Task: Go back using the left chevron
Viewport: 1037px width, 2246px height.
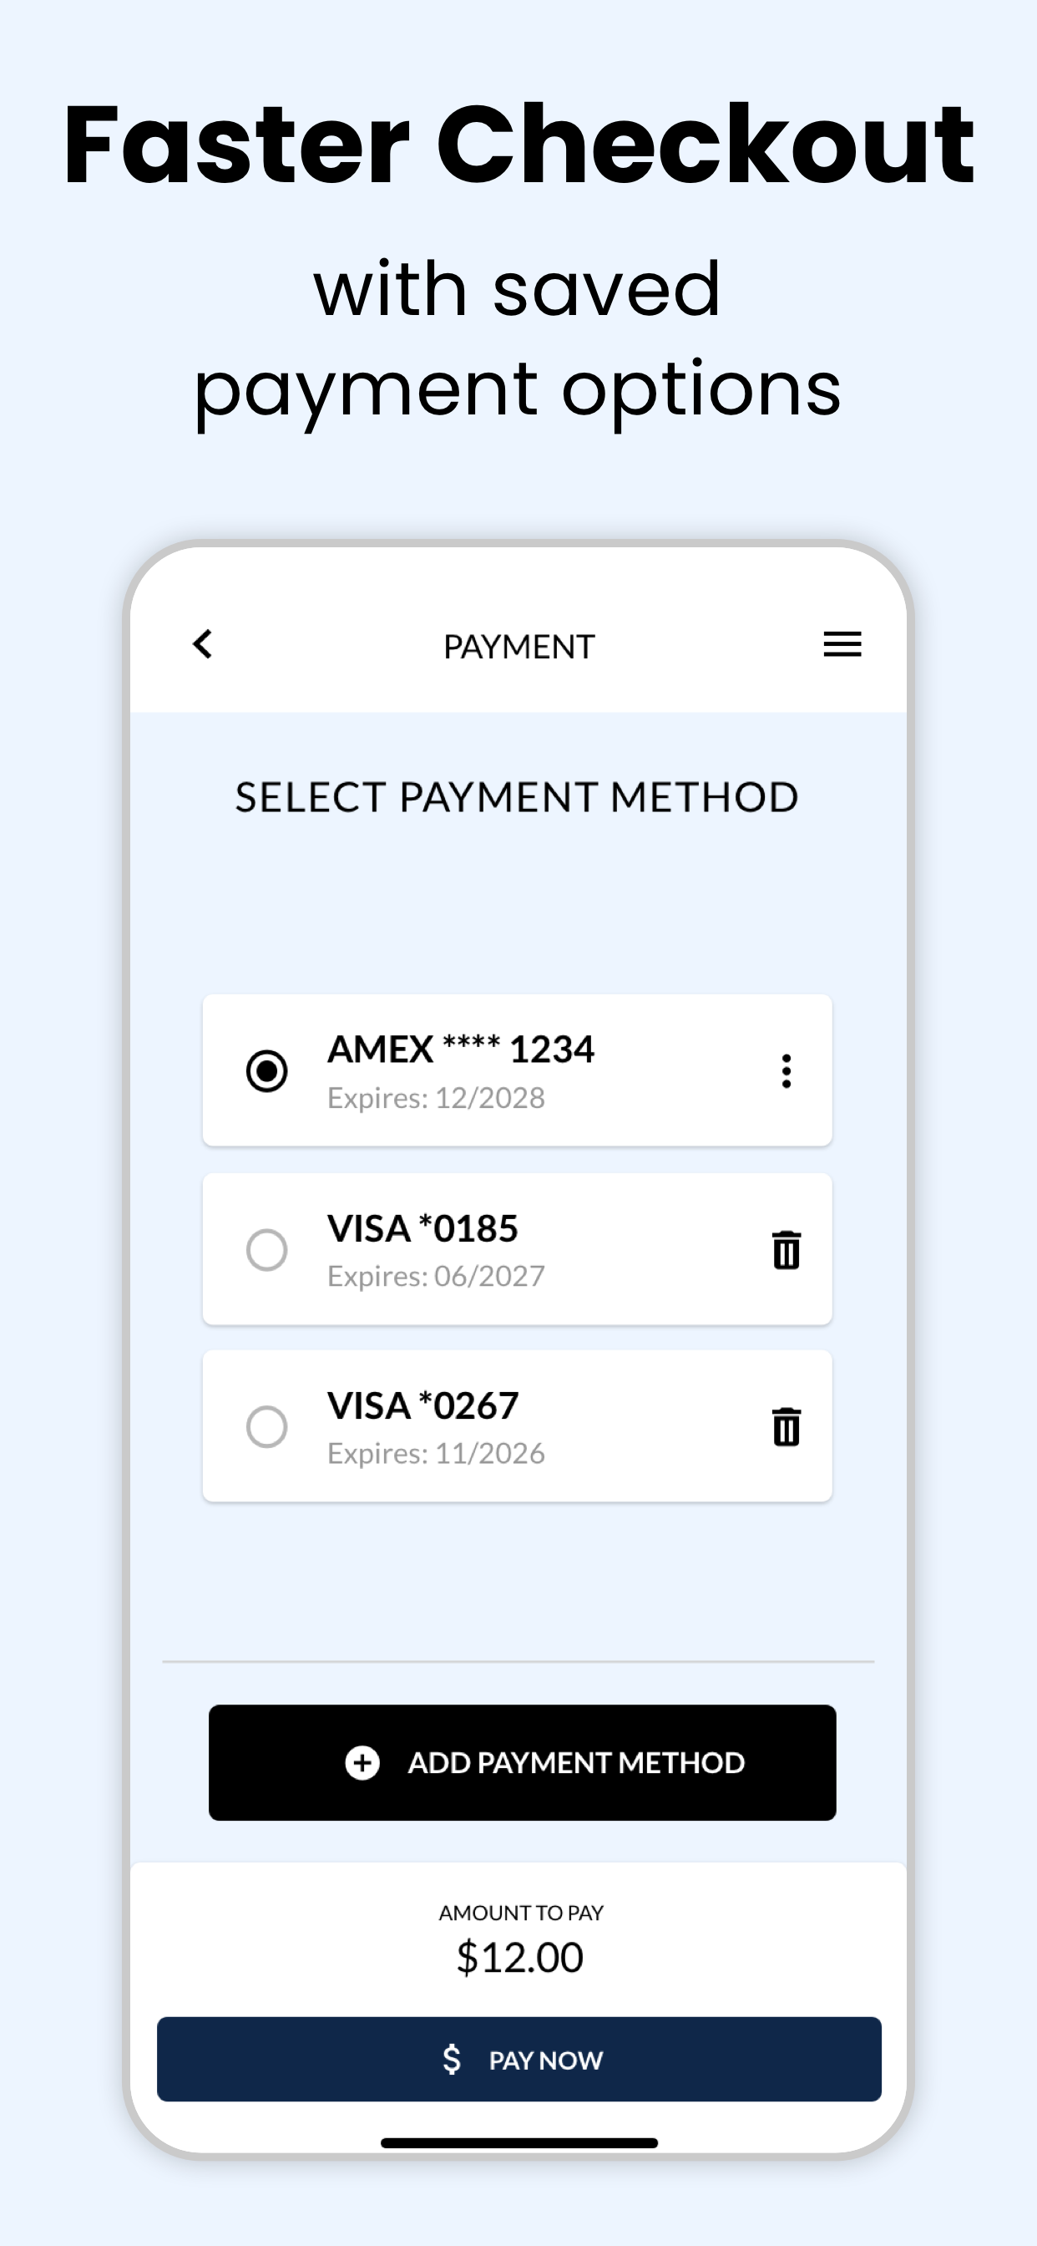Action: tap(202, 644)
